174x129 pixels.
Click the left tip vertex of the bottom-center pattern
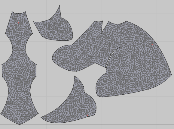[41, 117]
